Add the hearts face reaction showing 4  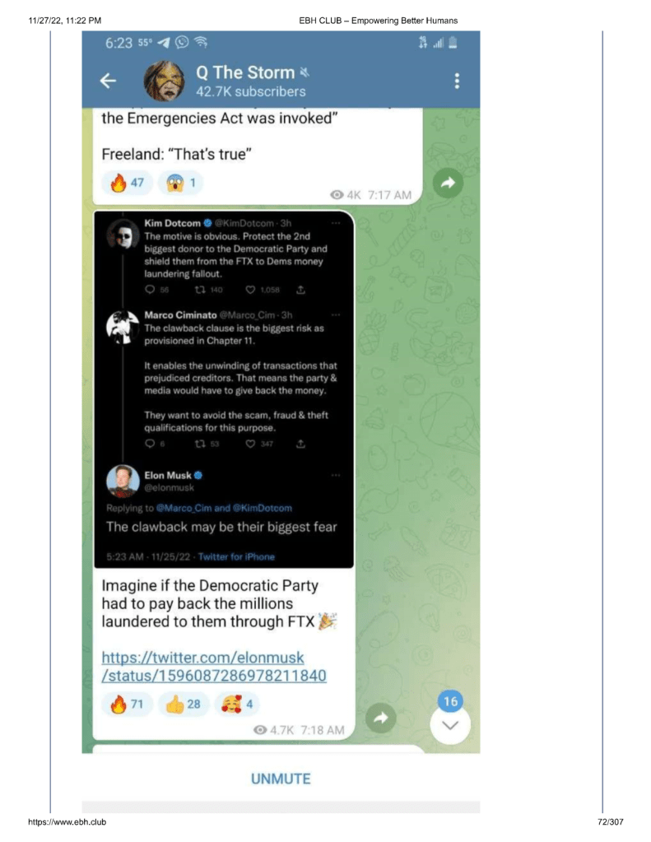pyautogui.click(x=237, y=704)
